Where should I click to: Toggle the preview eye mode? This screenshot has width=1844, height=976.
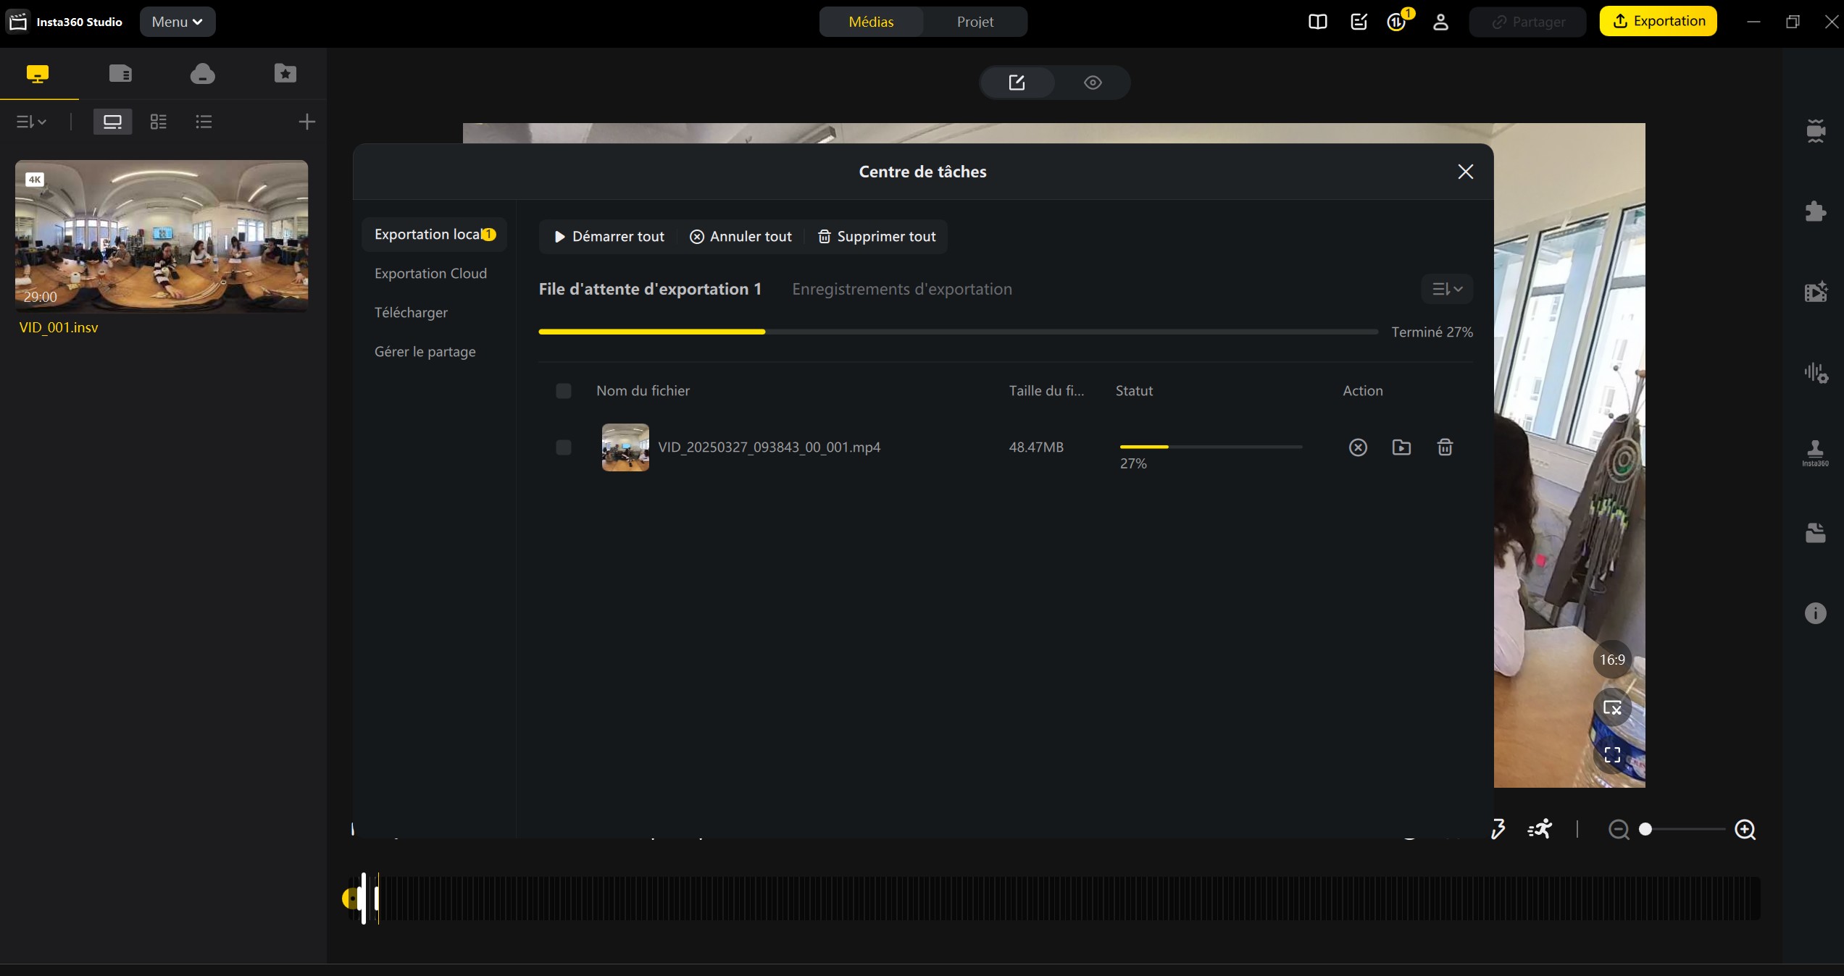[1093, 83]
